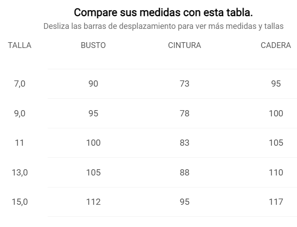Click waist value 83 for size 11
This screenshot has width=297, height=227.
tap(184, 143)
